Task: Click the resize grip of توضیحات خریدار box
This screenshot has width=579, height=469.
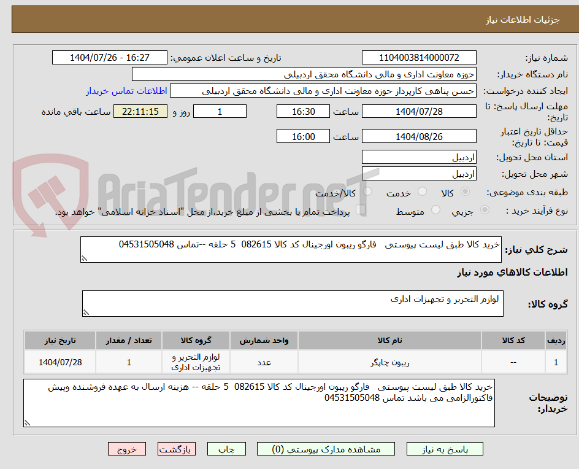Action: 27,423
